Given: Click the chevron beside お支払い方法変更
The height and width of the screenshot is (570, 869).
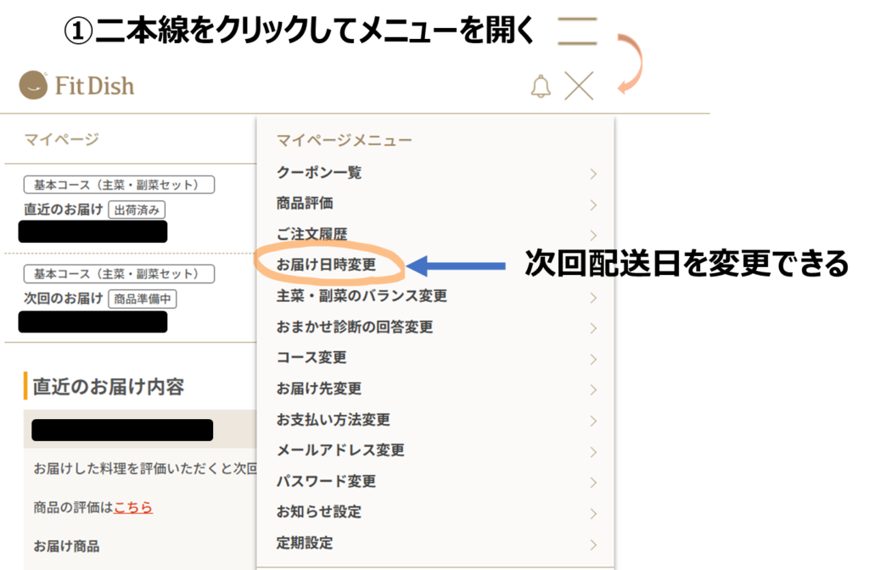Looking at the screenshot, I should pyautogui.click(x=592, y=422).
